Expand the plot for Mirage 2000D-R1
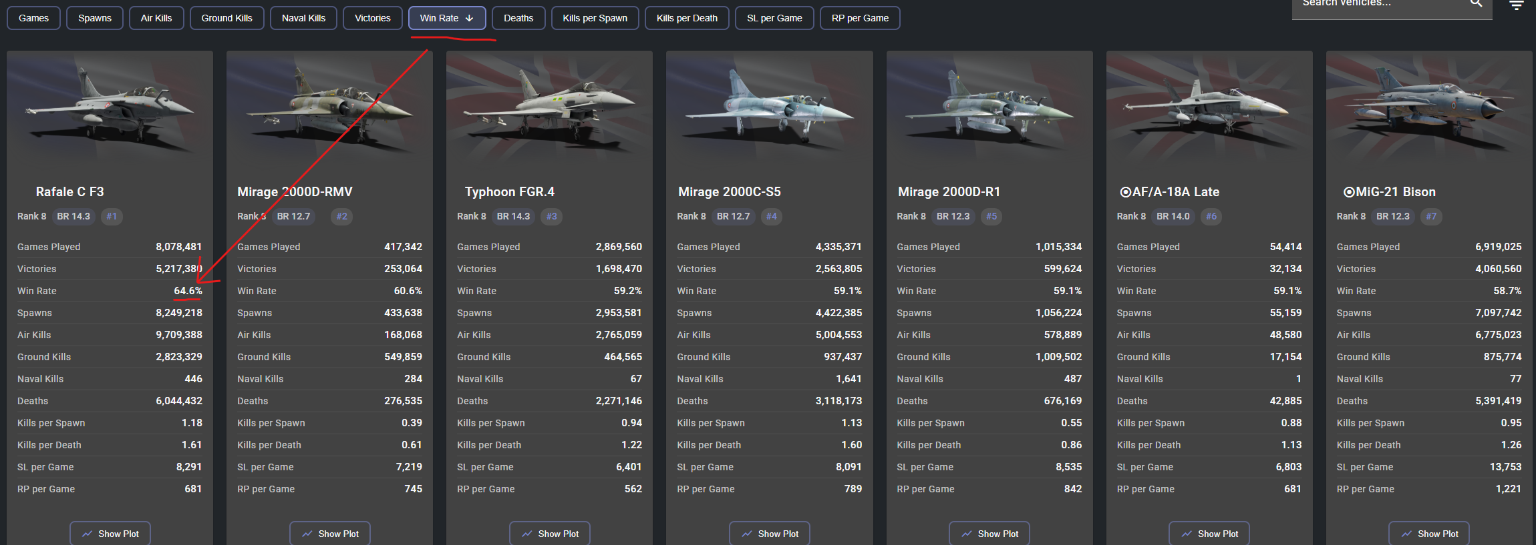 click(x=989, y=534)
